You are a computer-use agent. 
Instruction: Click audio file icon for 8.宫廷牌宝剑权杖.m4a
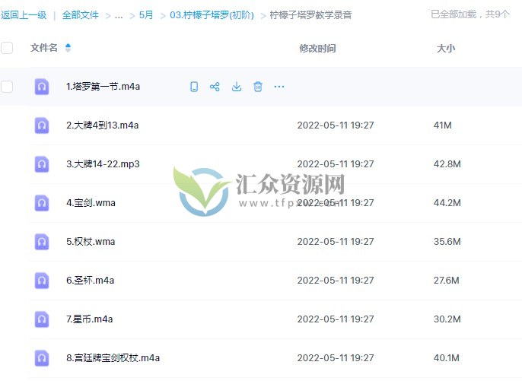click(x=42, y=358)
